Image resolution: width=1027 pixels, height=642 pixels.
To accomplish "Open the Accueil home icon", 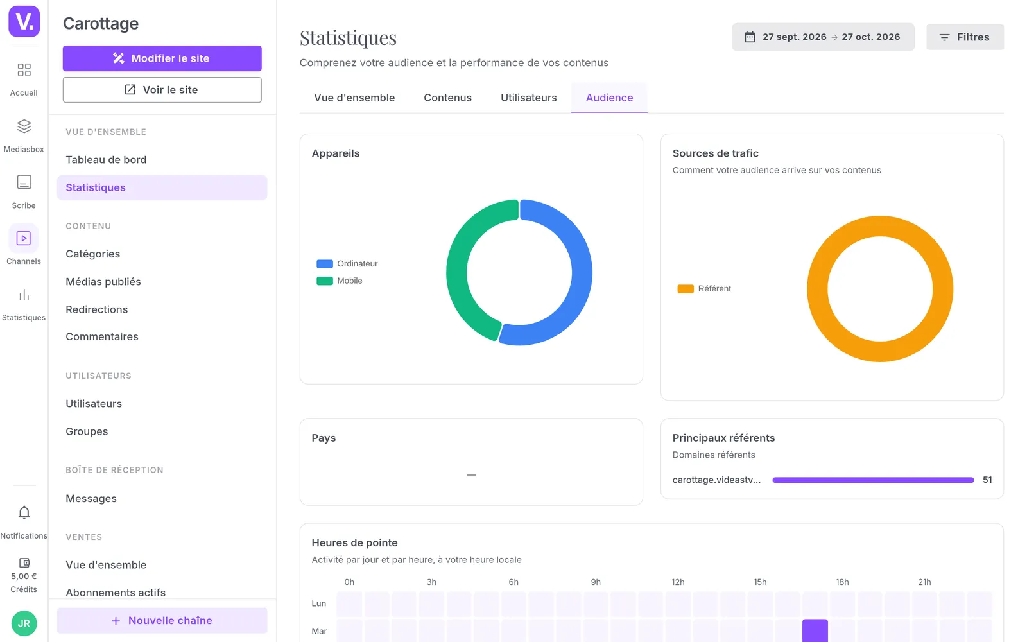I will coord(24,70).
